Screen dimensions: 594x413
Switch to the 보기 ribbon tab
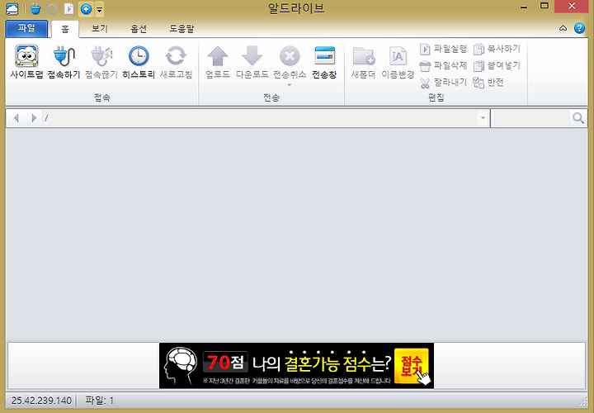[x=100, y=29]
